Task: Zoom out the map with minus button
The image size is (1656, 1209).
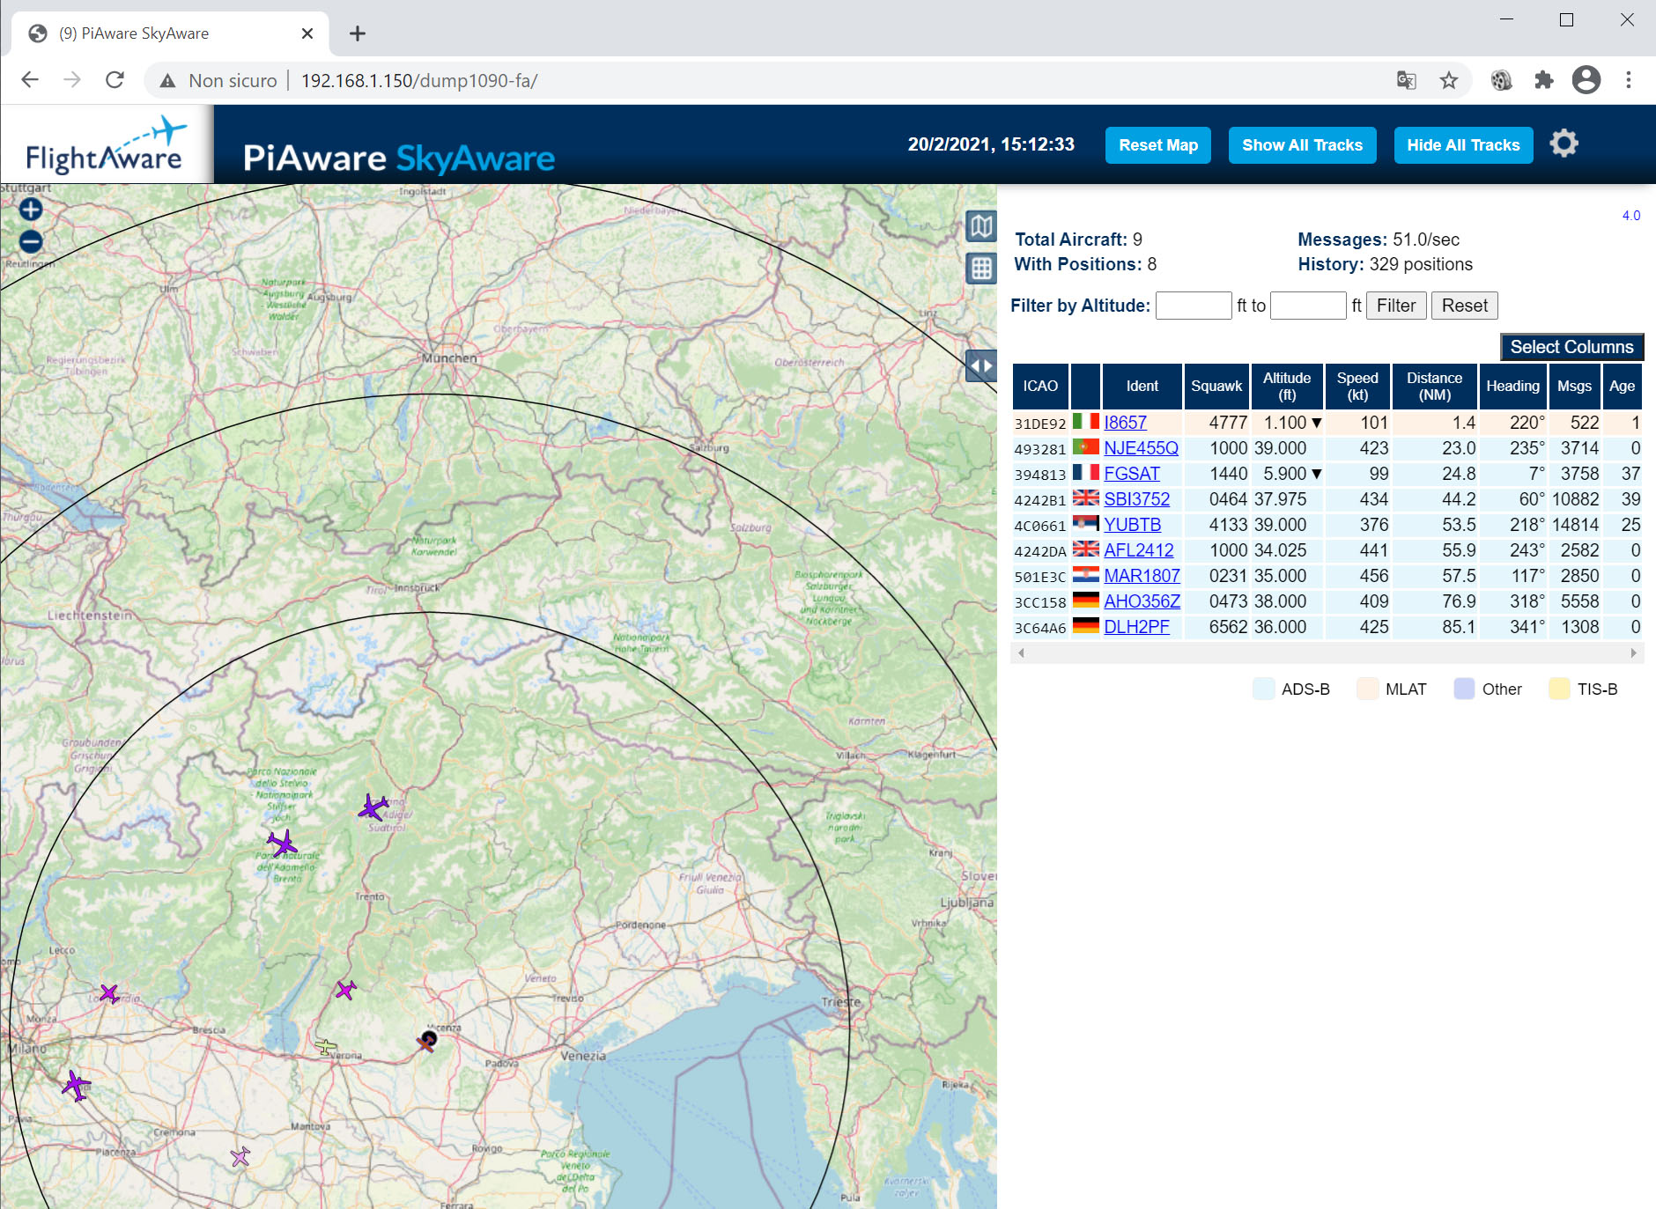Action: pos(31,241)
